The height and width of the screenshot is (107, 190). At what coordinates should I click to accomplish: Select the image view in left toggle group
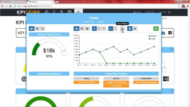coord(37,29)
